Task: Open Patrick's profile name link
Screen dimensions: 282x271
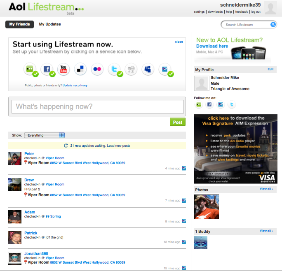Action: [x=31, y=233]
